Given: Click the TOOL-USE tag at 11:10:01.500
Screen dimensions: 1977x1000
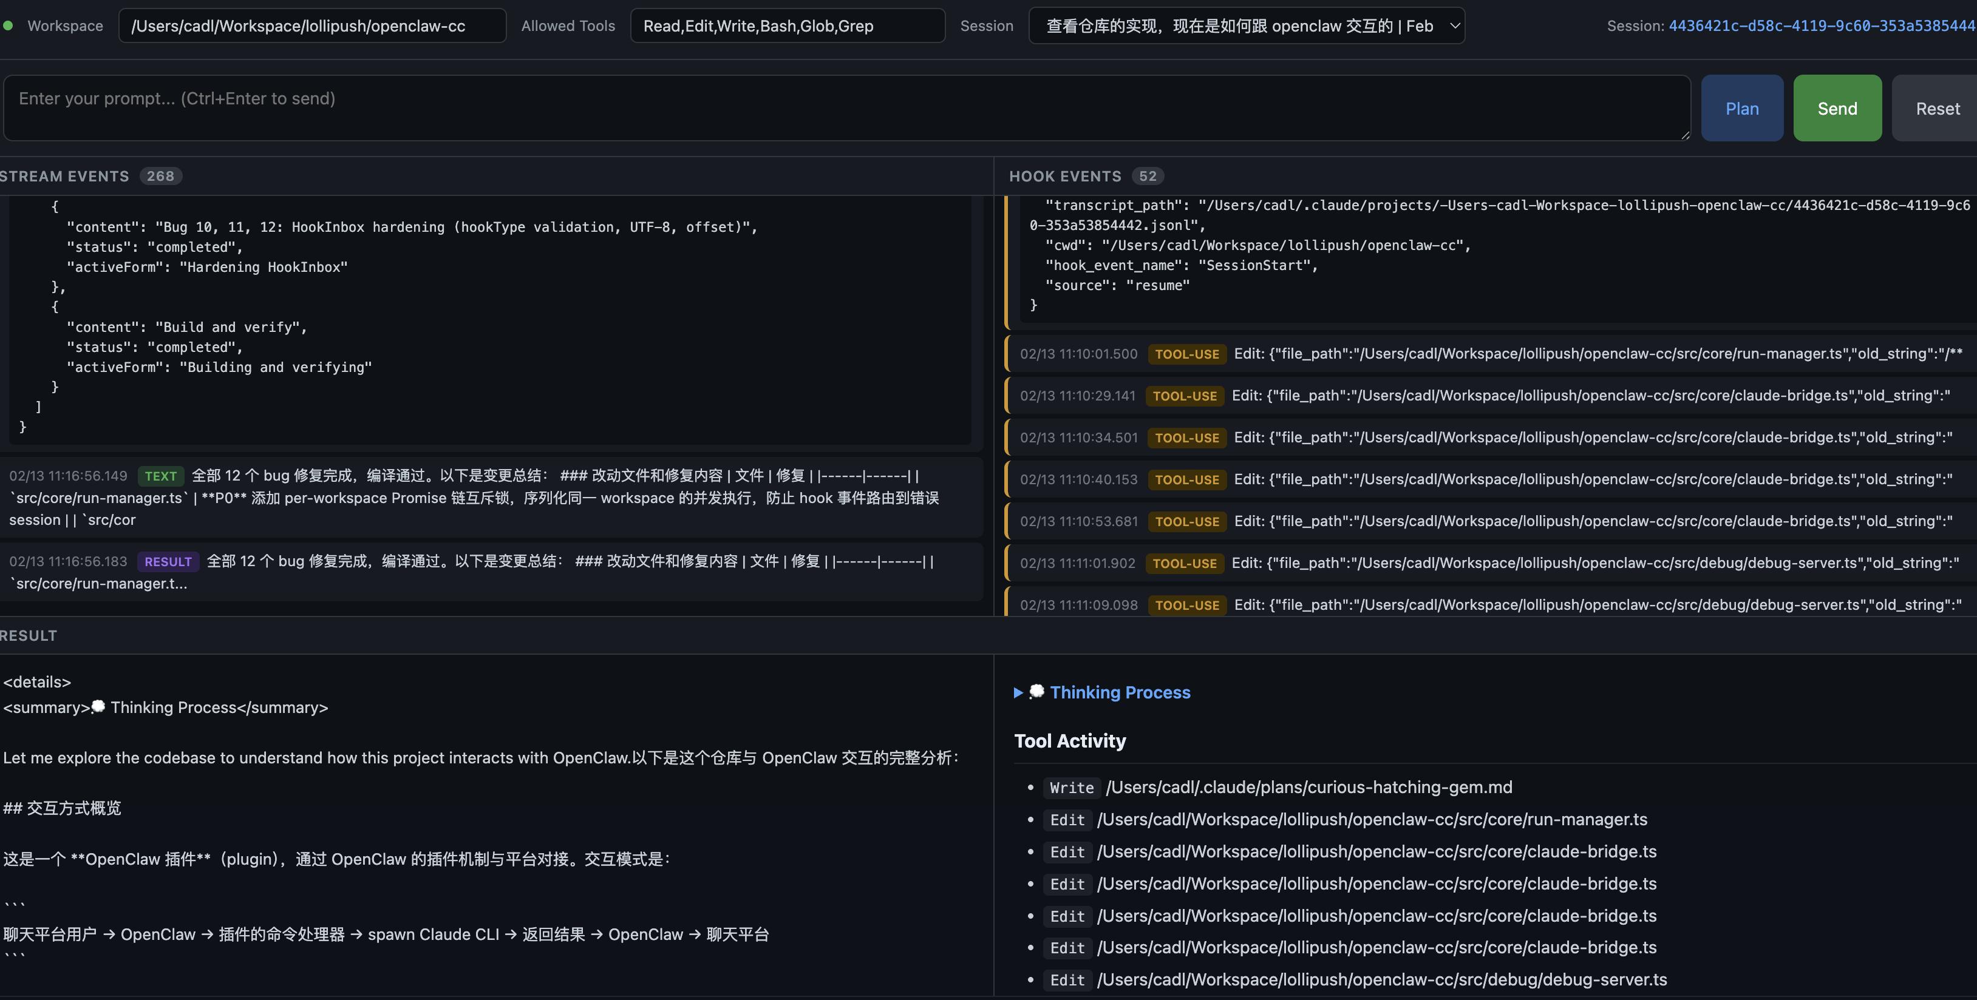Looking at the screenshot, I should [1186, 354].
